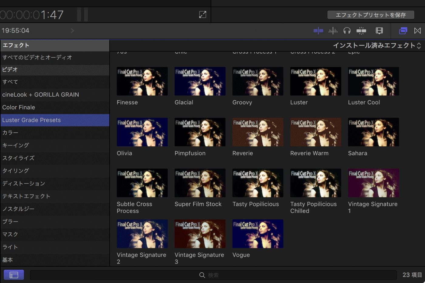This screenshot has width=425, height=283.
Task: Select the タイリング category
Action: 55,171
